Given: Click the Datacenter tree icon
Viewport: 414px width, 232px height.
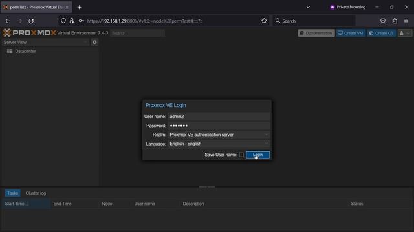Looking at the screenshot, I should point(10,52).
